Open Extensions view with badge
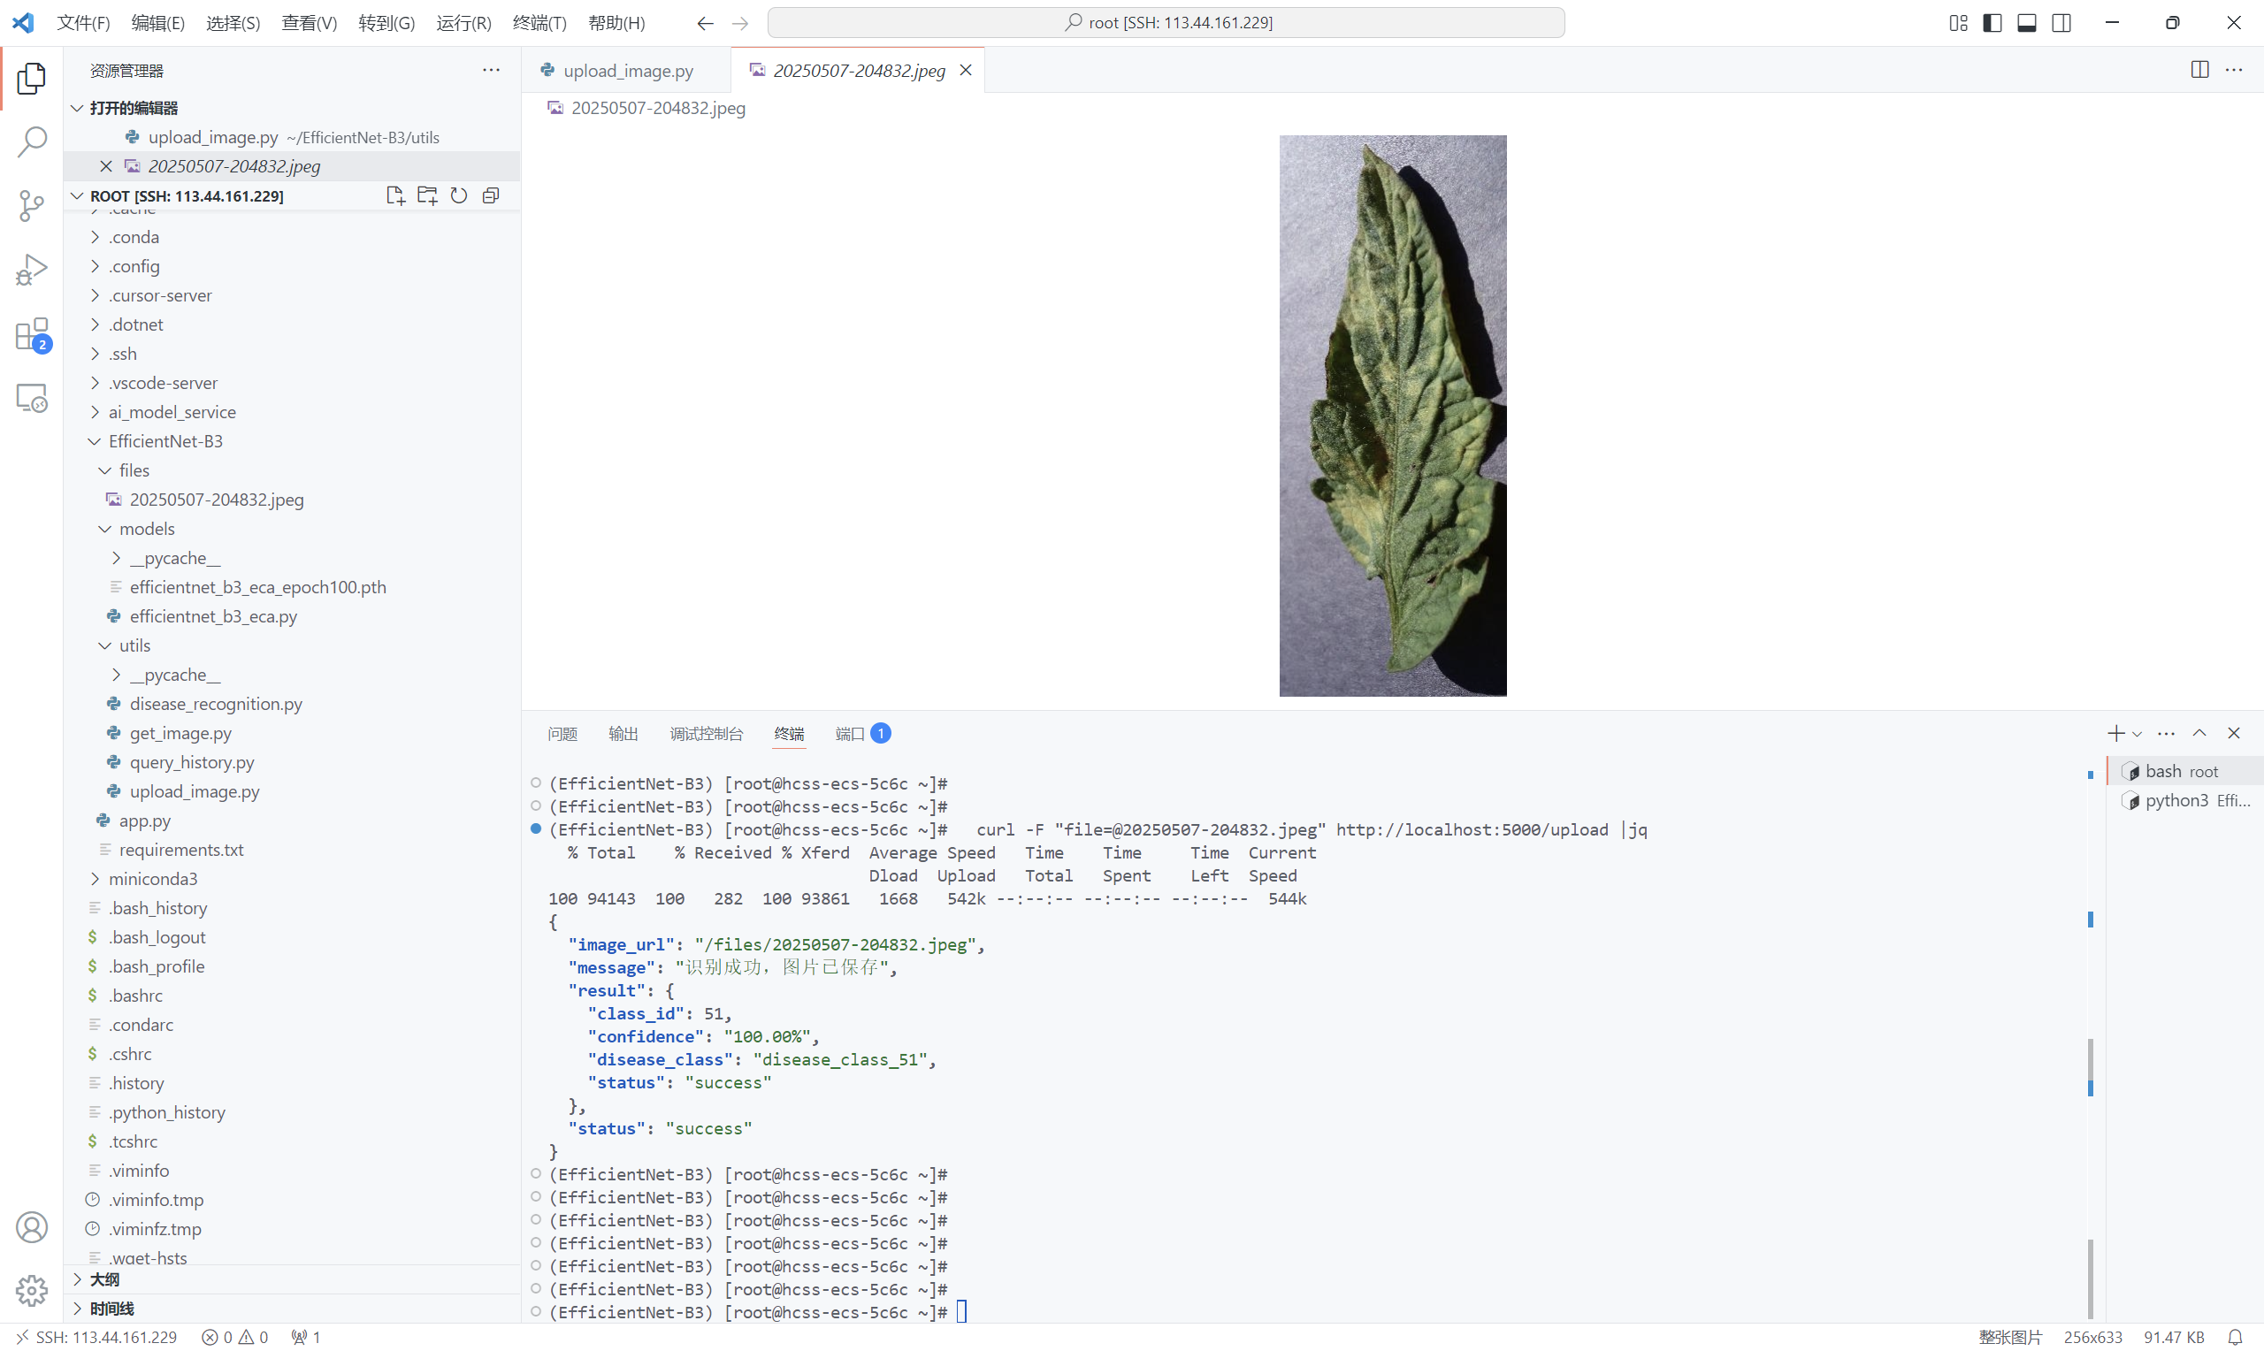 pos(32,334)
